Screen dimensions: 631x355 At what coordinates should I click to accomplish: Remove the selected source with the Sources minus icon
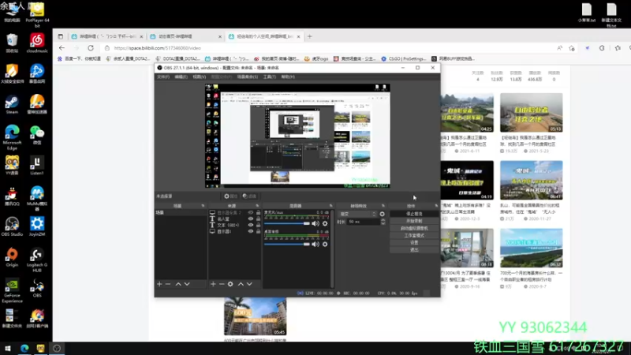click(x=222, y=284)
